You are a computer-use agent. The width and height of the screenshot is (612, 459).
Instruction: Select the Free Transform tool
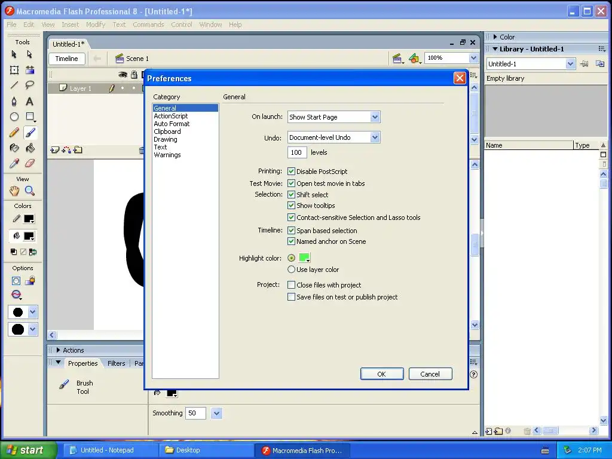[x=14, y=70]
